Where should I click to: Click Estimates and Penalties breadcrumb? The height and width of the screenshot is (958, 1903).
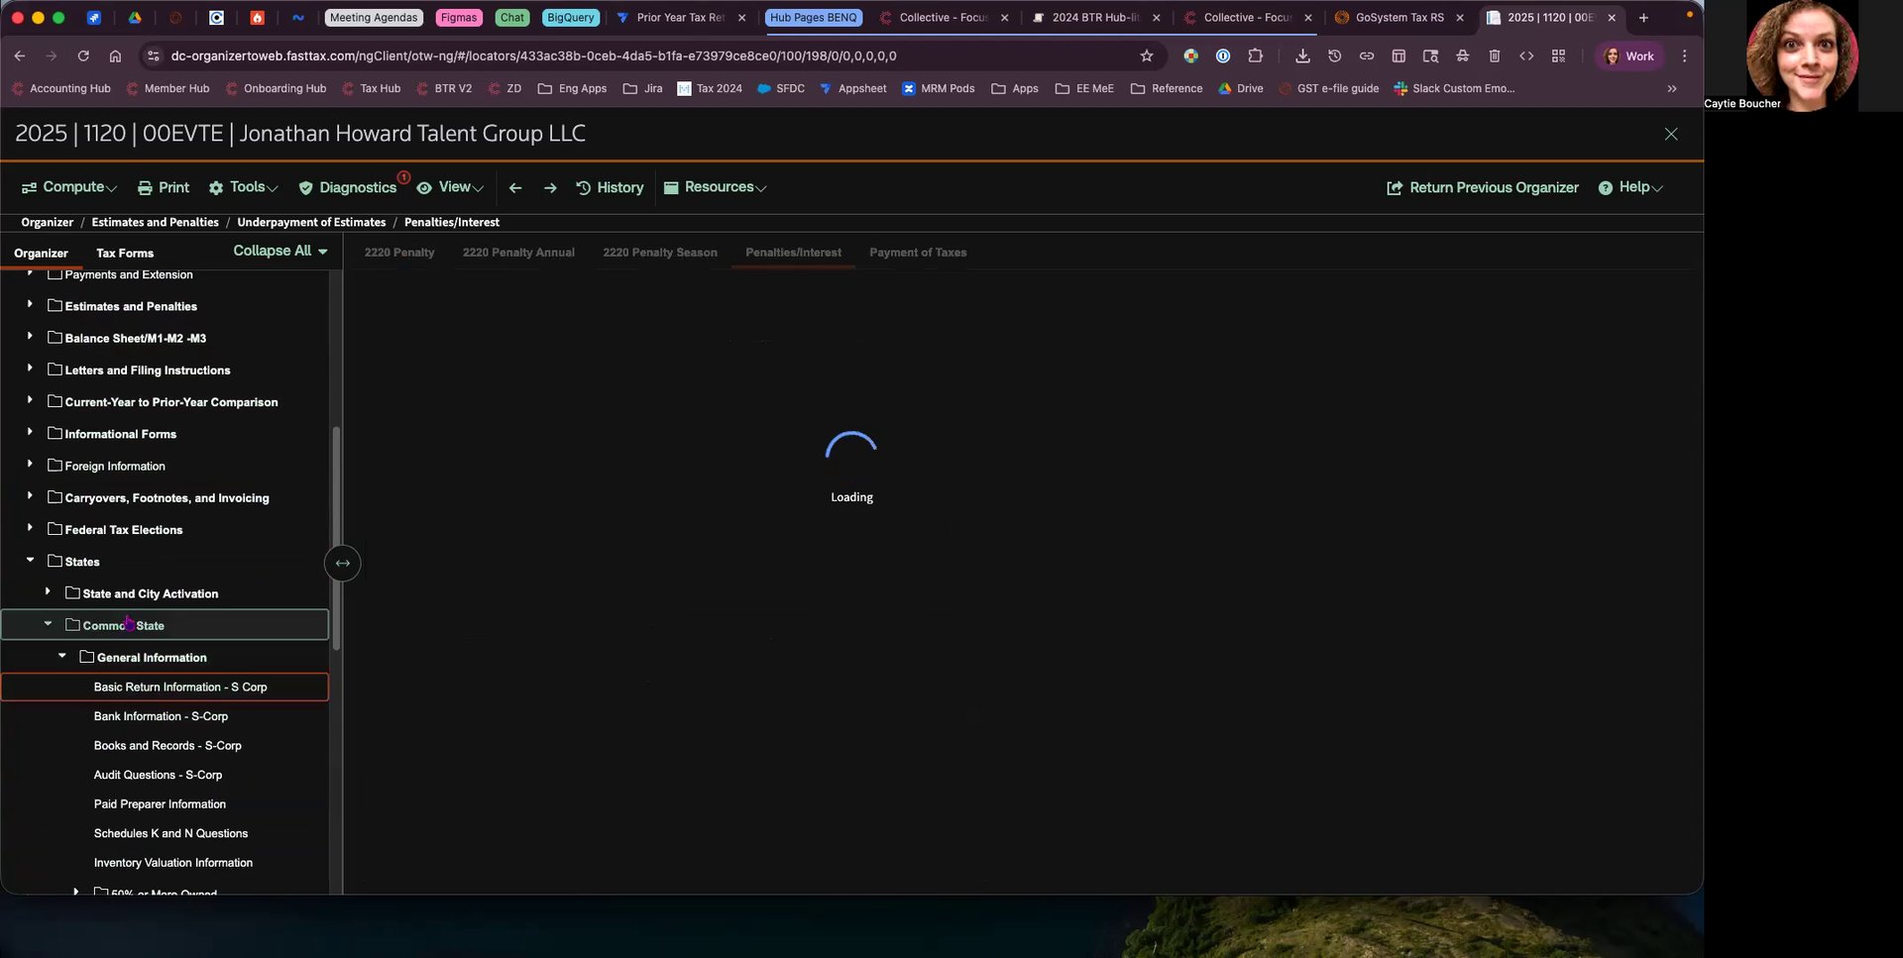[155, 223]
